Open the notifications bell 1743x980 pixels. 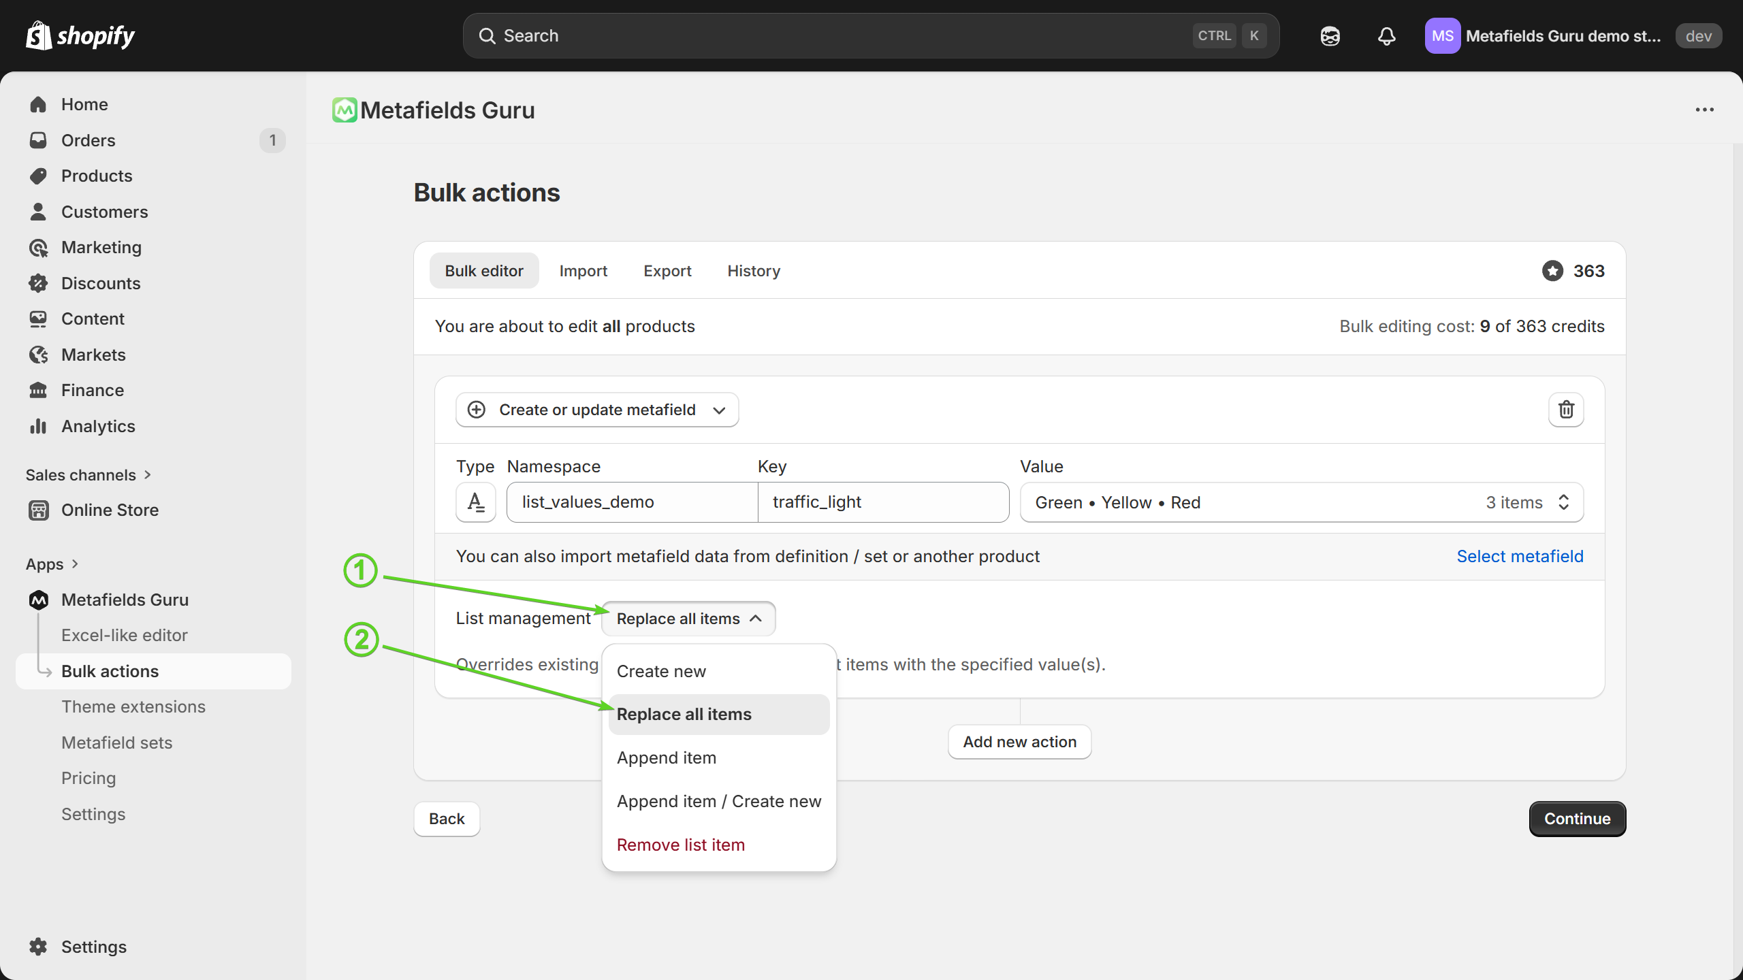[x=1386, y=36]
